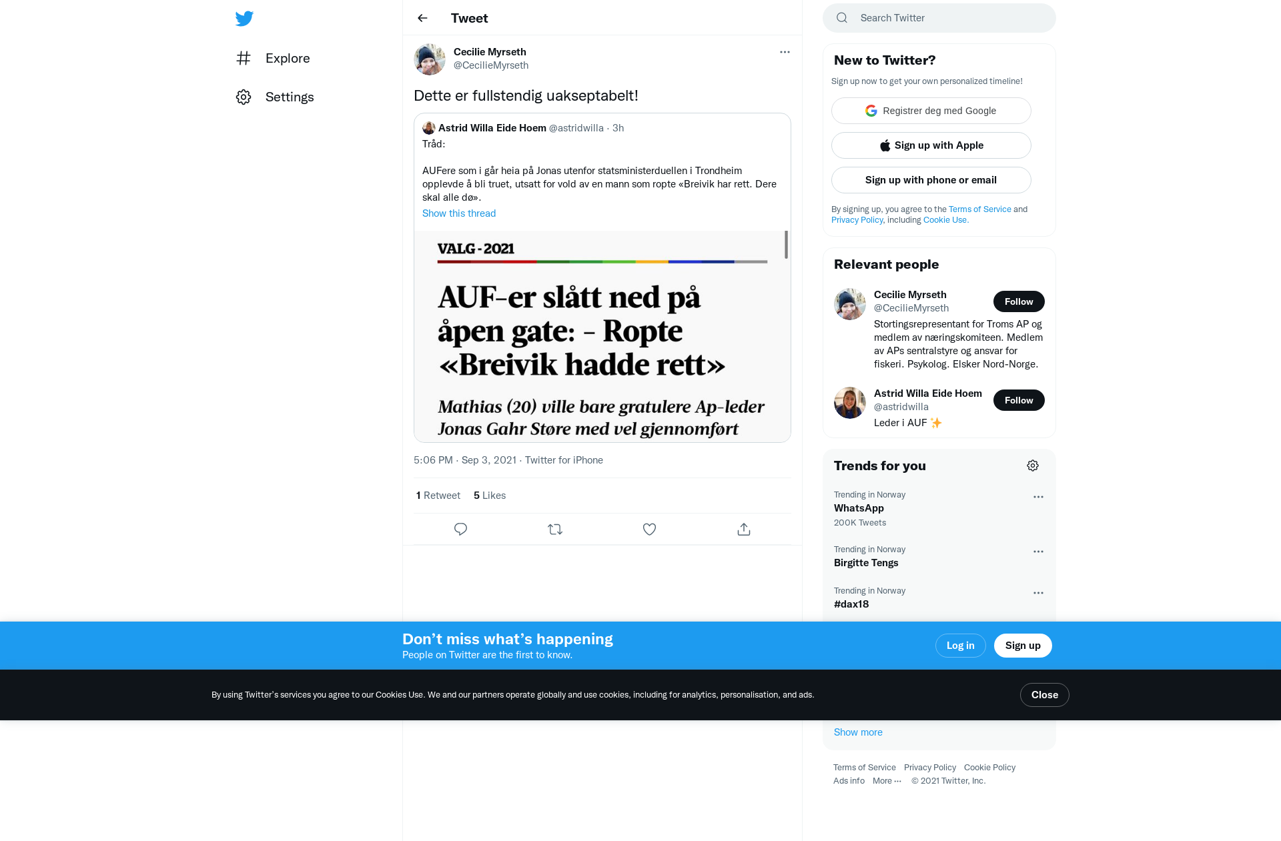This screenshot has width=1281, height=841.
Task: Close the cookie notice banner
Action: 1045,695
